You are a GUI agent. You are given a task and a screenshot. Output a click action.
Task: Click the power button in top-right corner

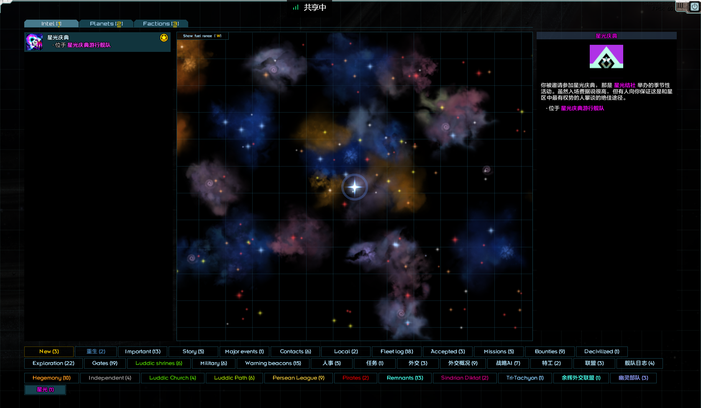click(695, 7)
